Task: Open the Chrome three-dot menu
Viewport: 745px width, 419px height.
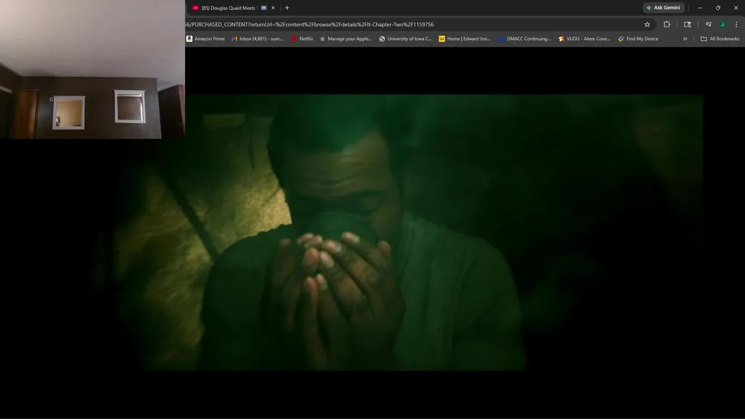Action: pyautogui.click(x=736, y=24)
